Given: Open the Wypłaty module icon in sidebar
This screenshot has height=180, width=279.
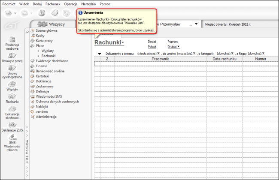Looking at the screenshot, I should (x=12, y=84).
